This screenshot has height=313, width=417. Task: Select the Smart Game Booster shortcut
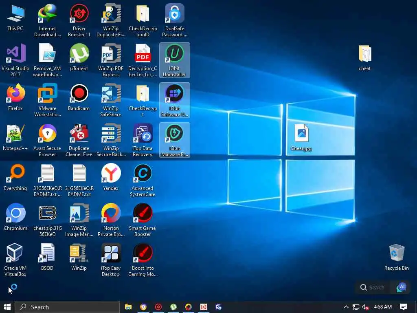click(x=143, y=220)
